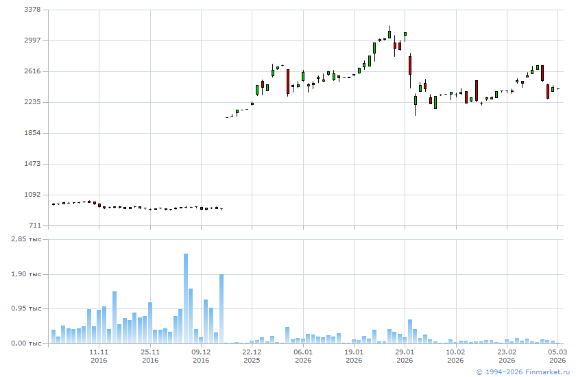Select the 22.12 2025 date label
Viewport: 576px width, 377px height.
(252, 356)
